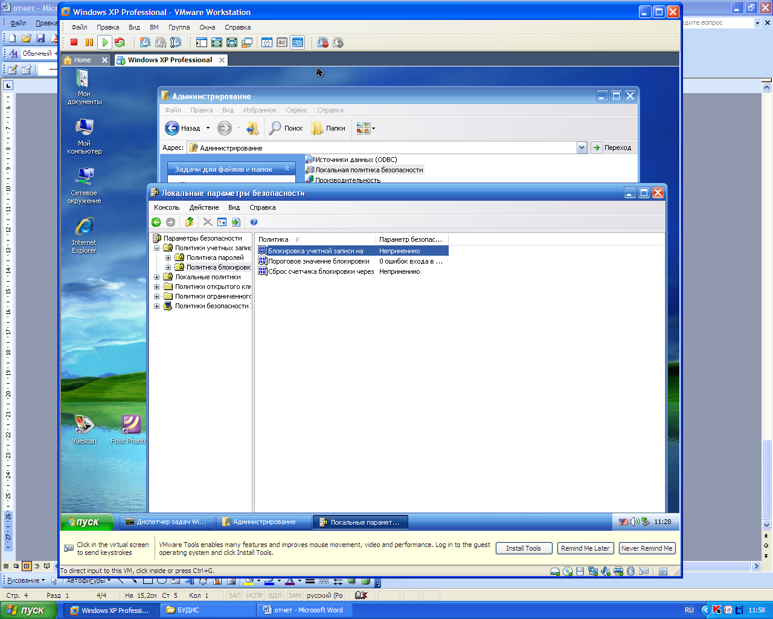
Task: Open Help icon in security console toolbar
Action: (254, 222)
